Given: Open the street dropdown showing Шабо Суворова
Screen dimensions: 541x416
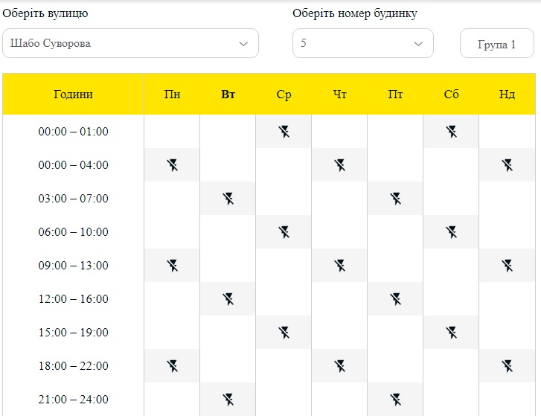Looking at the screenshot, I should click(x=130, y=43).
